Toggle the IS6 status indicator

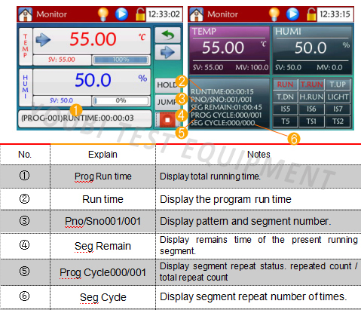point(311,109)
